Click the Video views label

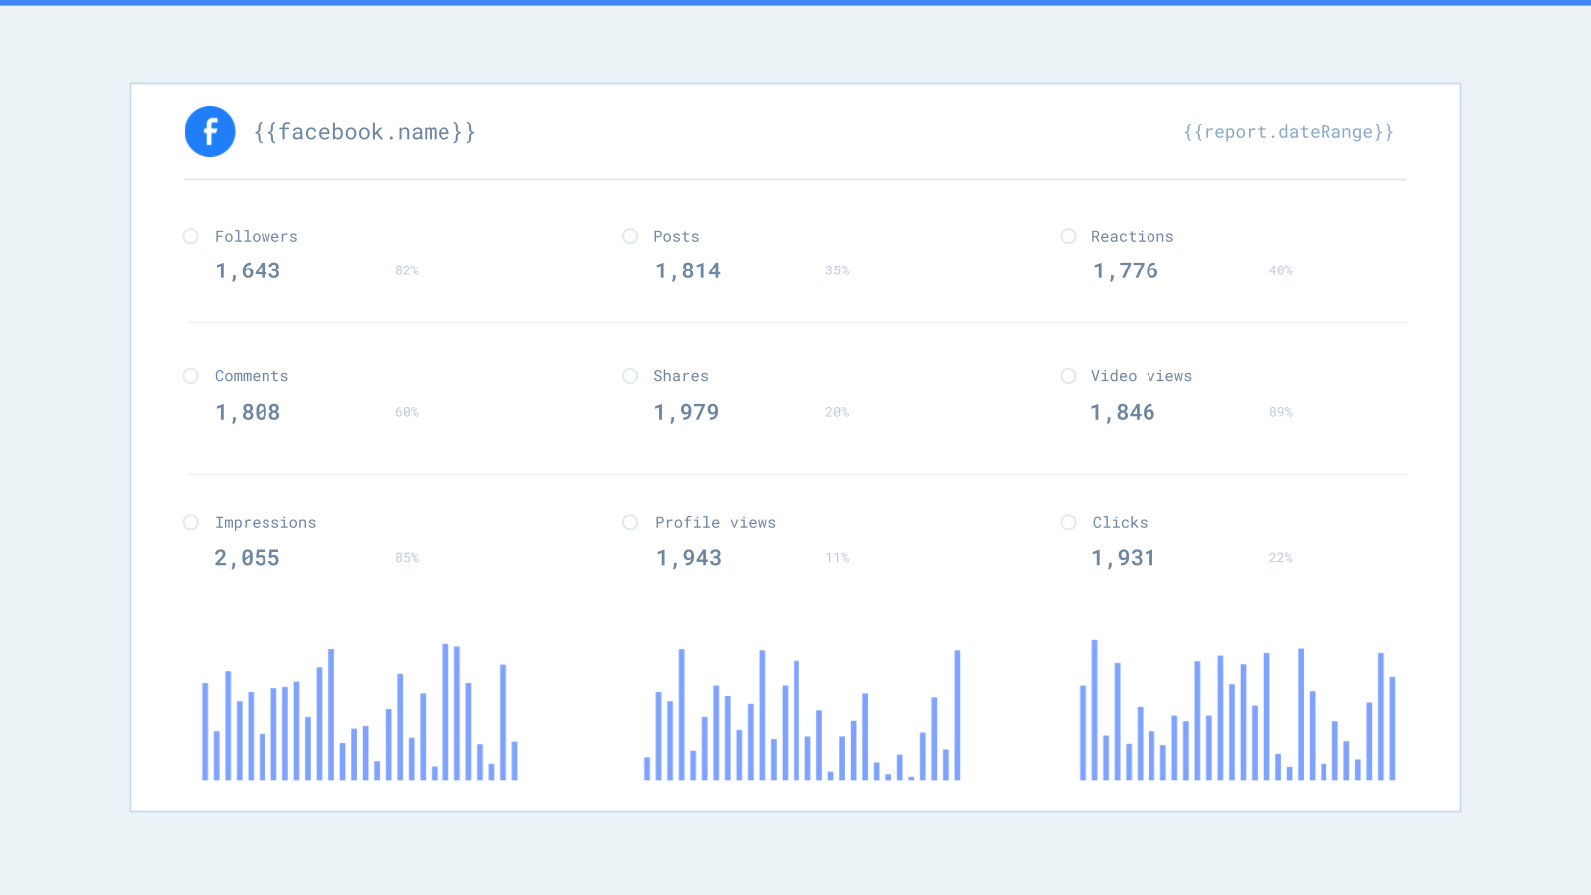pos(1142,376)
